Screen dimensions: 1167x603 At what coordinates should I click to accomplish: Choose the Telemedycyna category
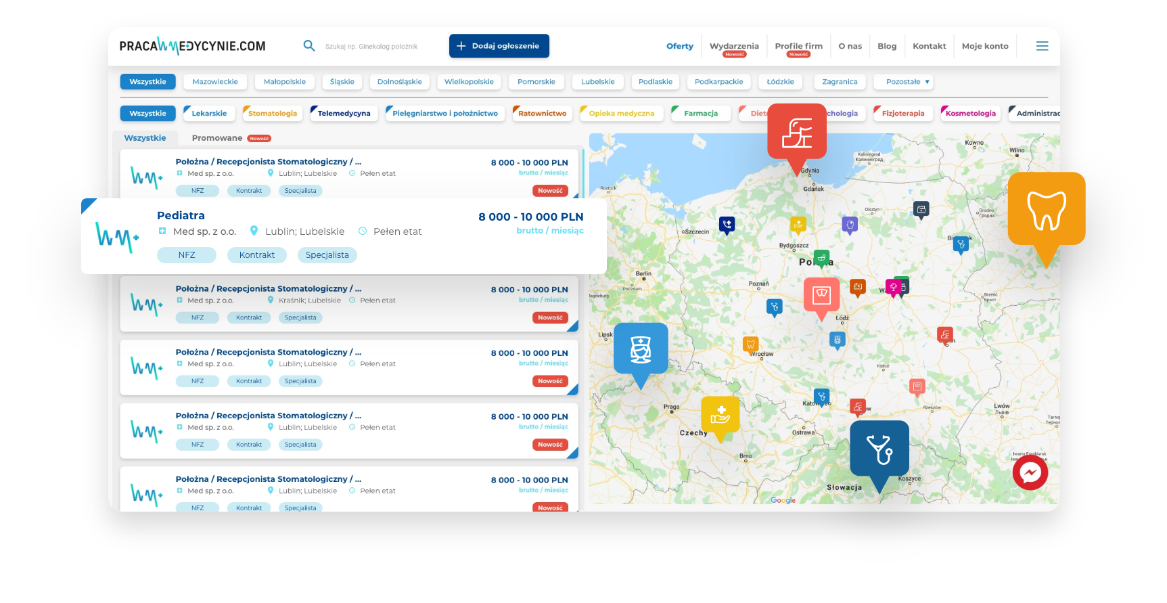344,114
